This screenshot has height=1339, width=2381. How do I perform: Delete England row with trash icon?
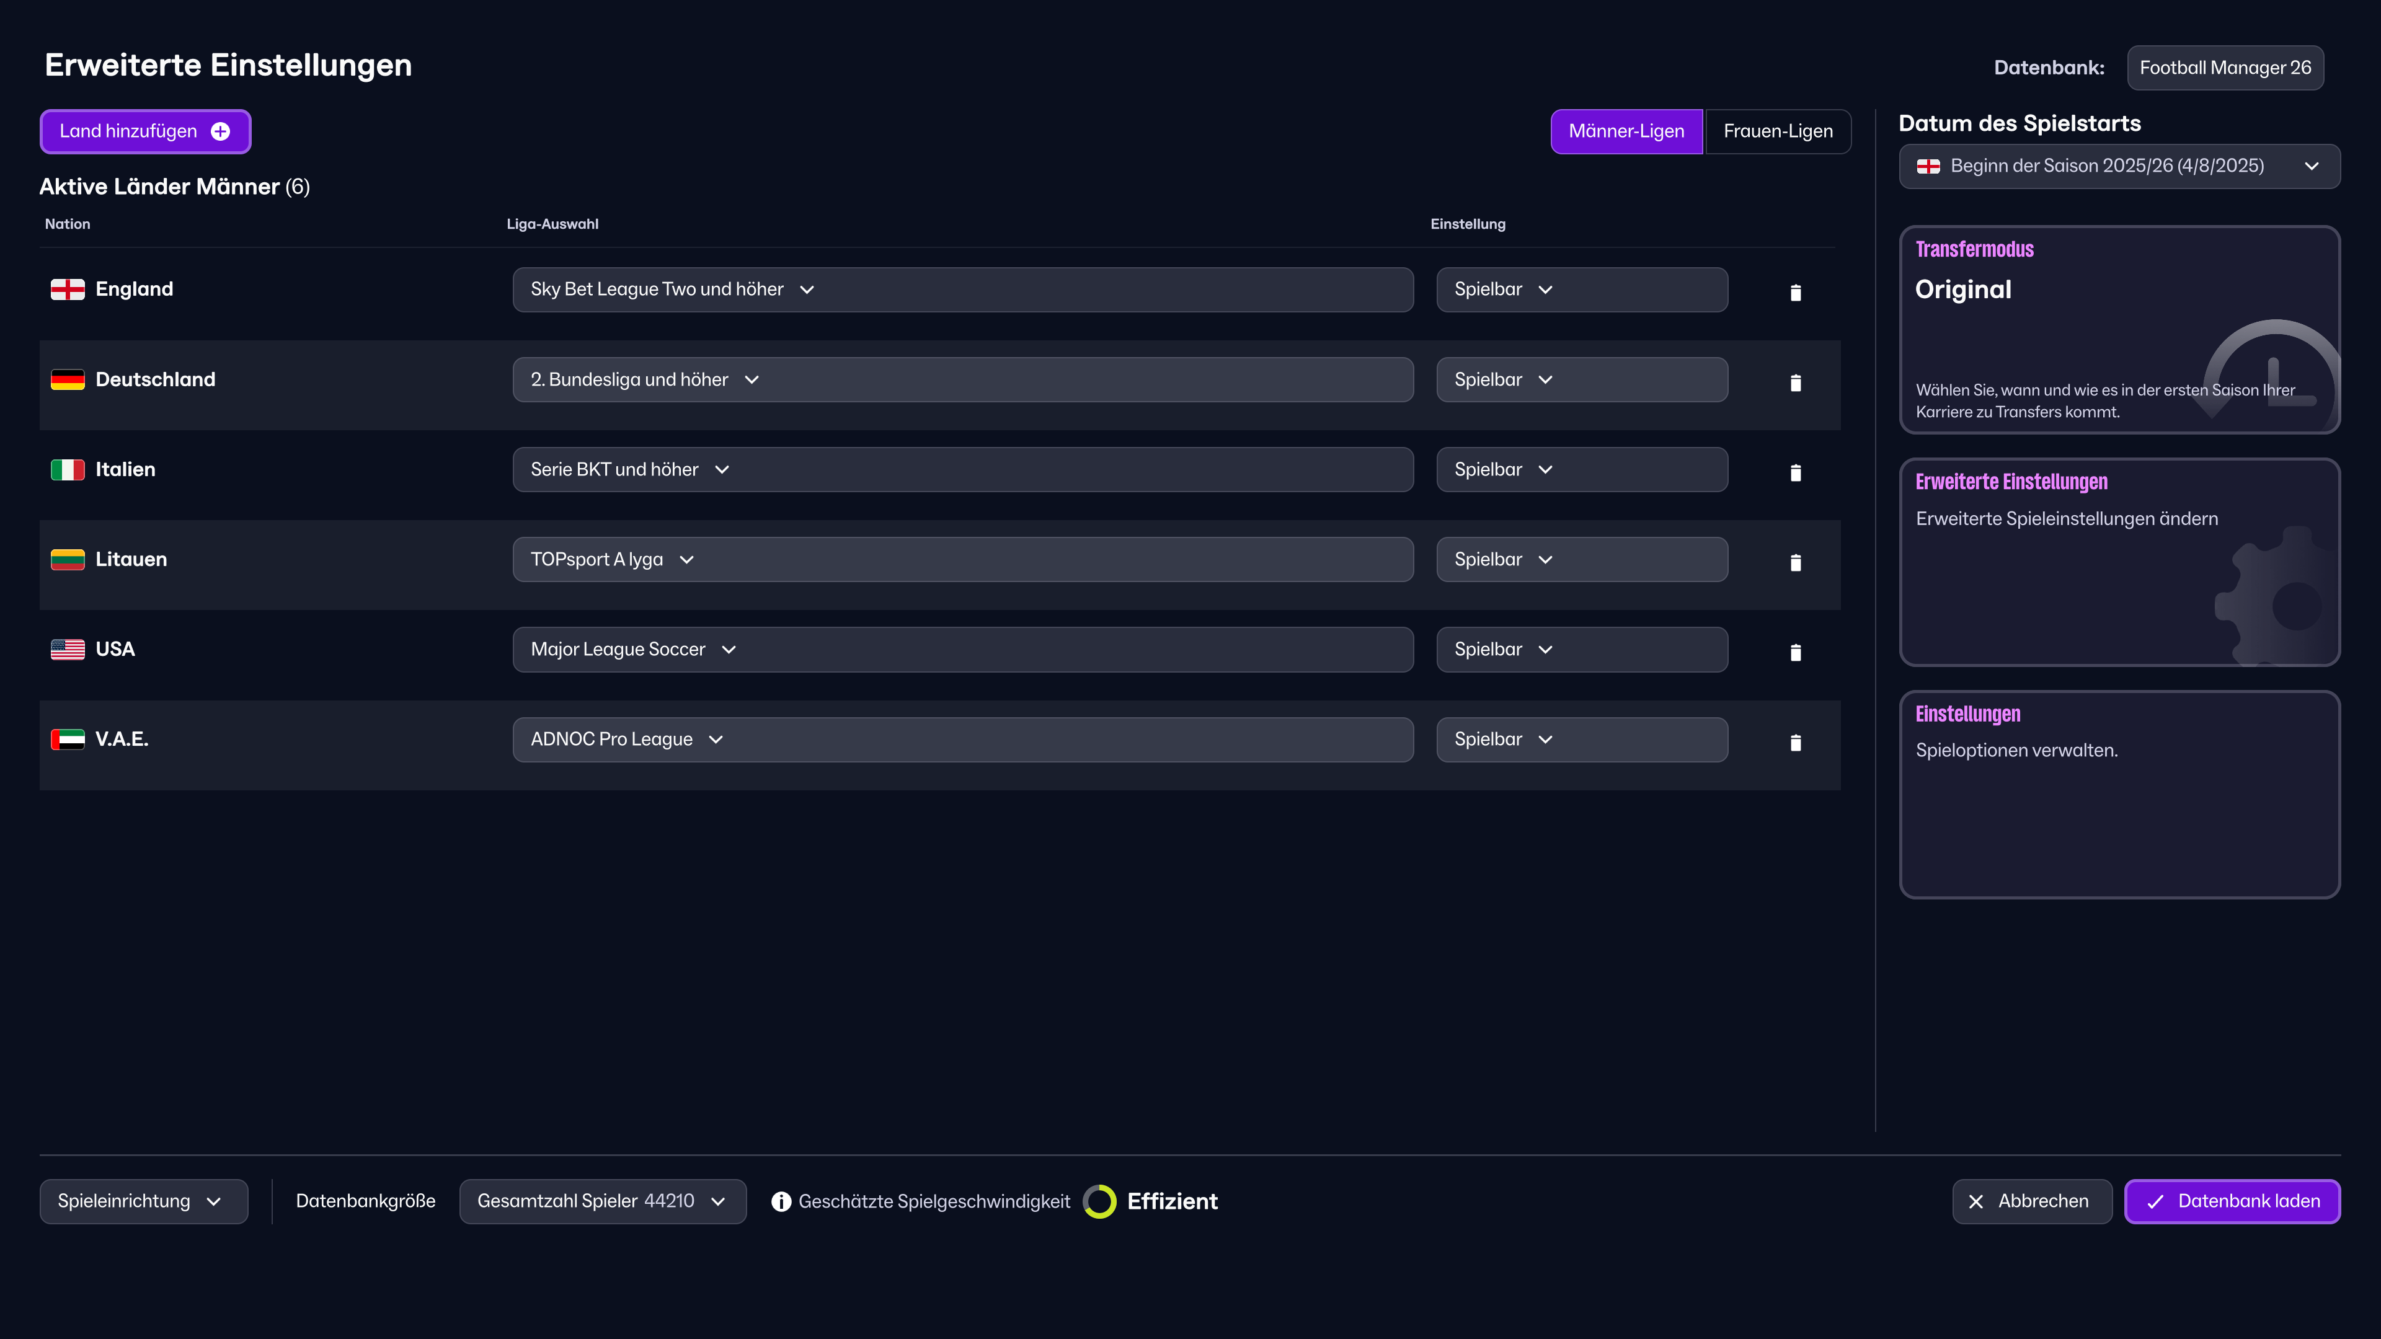click(1795, 292)
